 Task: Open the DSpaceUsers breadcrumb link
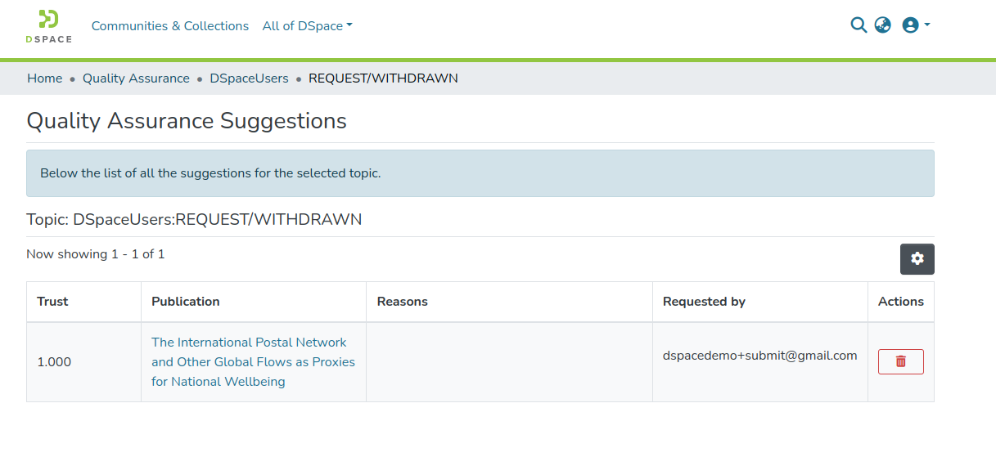249,78
